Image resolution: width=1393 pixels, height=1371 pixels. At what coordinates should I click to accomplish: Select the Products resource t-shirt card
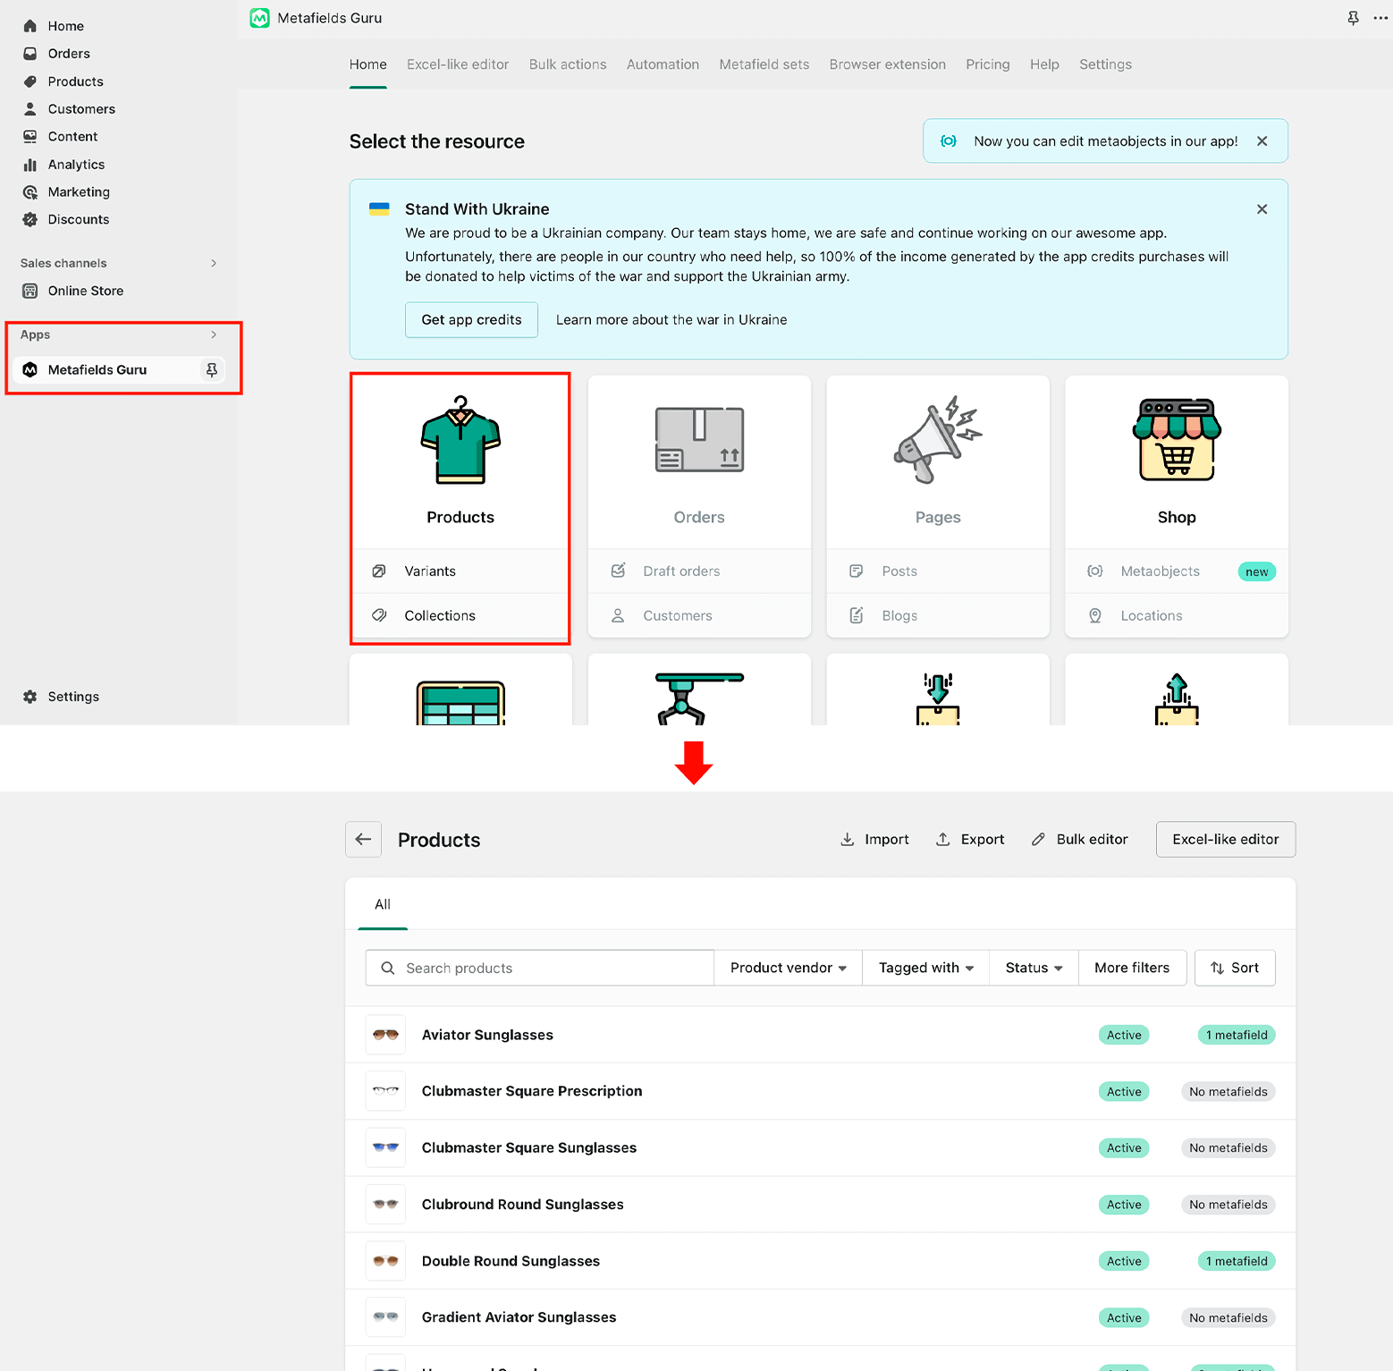[460, 461]
